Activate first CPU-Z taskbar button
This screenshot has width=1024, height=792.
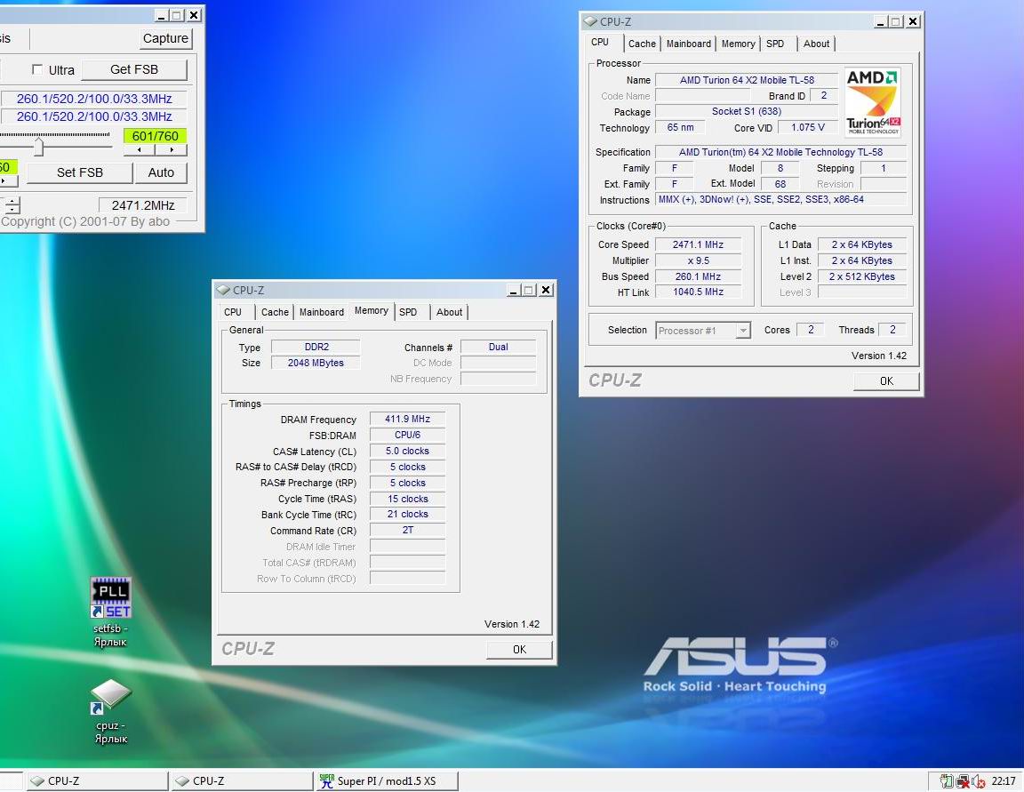[x=97, y=781]
